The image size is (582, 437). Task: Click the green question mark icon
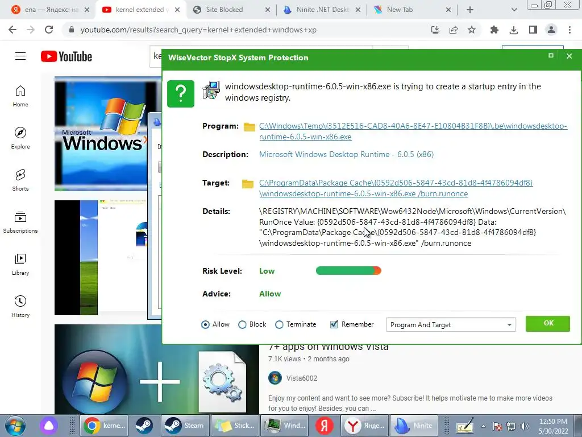coord(181,94)
